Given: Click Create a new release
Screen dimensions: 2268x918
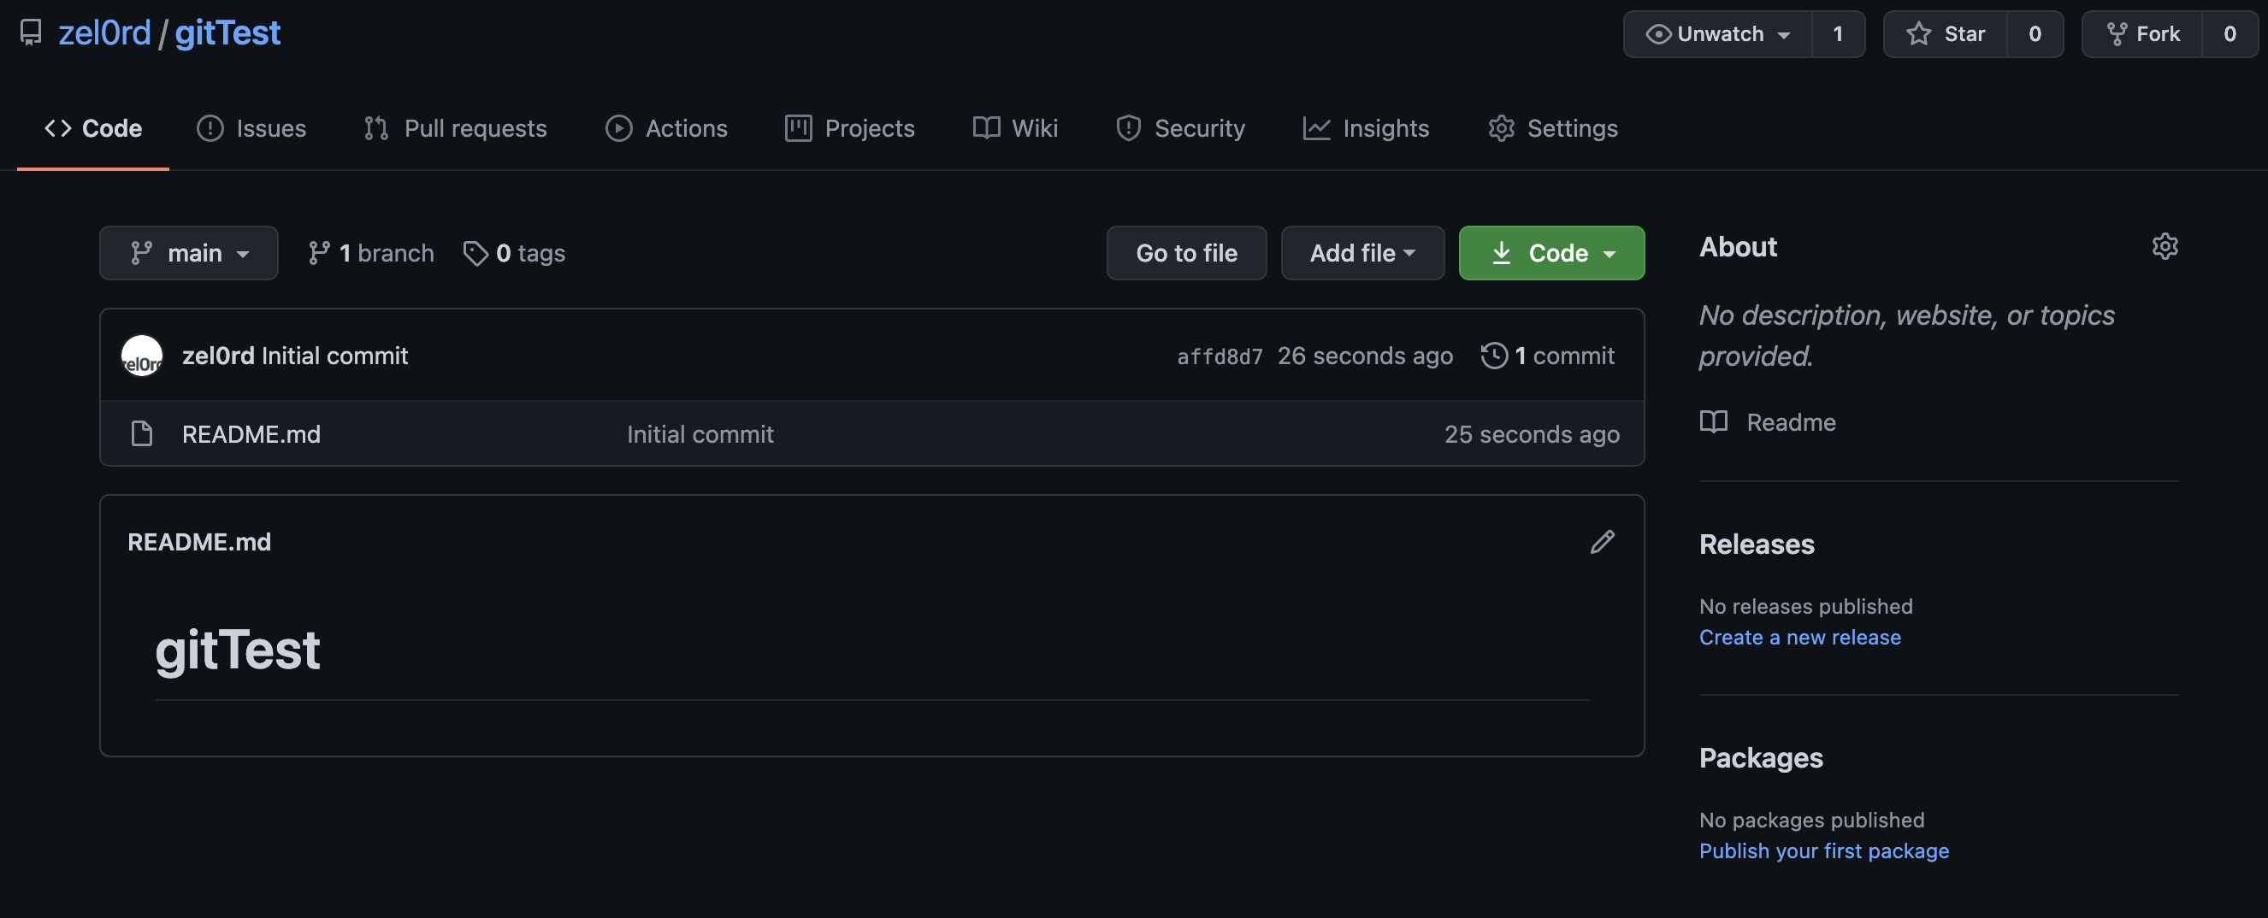Looking at the screenshot, I should pos(1799,638).
